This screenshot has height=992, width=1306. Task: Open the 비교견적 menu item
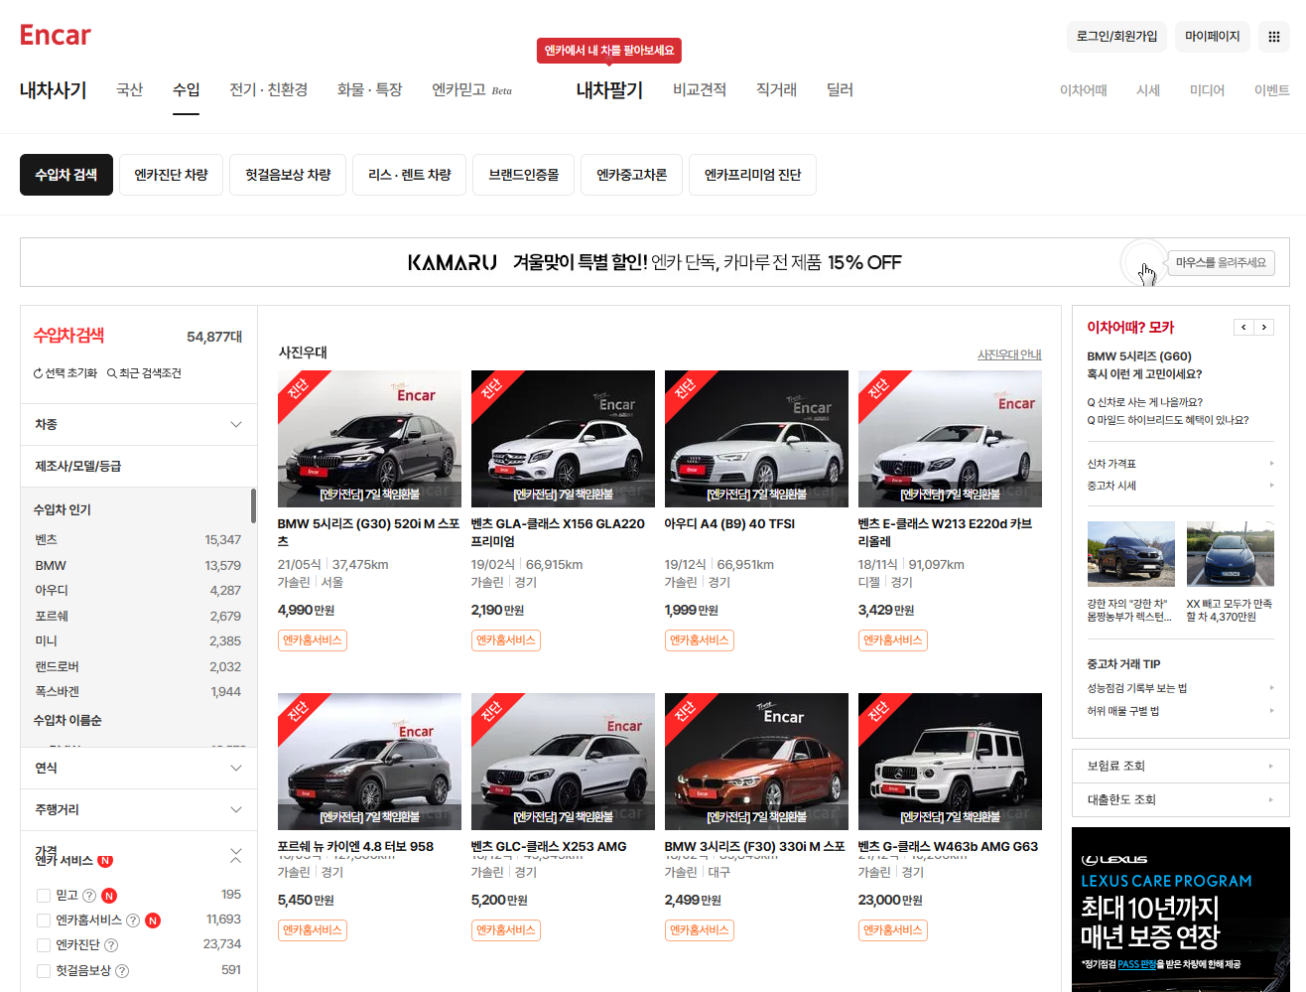click(x=700, y=89)
